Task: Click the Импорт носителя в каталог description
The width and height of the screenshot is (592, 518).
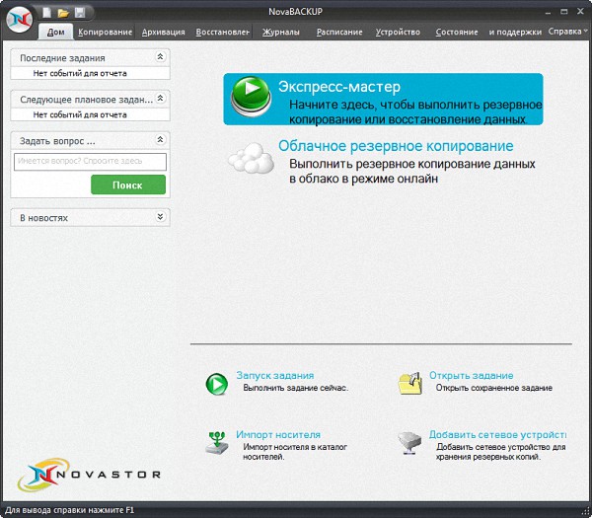Action: [x=295, y=452]
